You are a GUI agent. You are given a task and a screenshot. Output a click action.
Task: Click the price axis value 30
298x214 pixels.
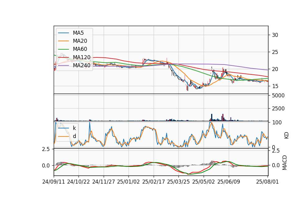[275, 35]
